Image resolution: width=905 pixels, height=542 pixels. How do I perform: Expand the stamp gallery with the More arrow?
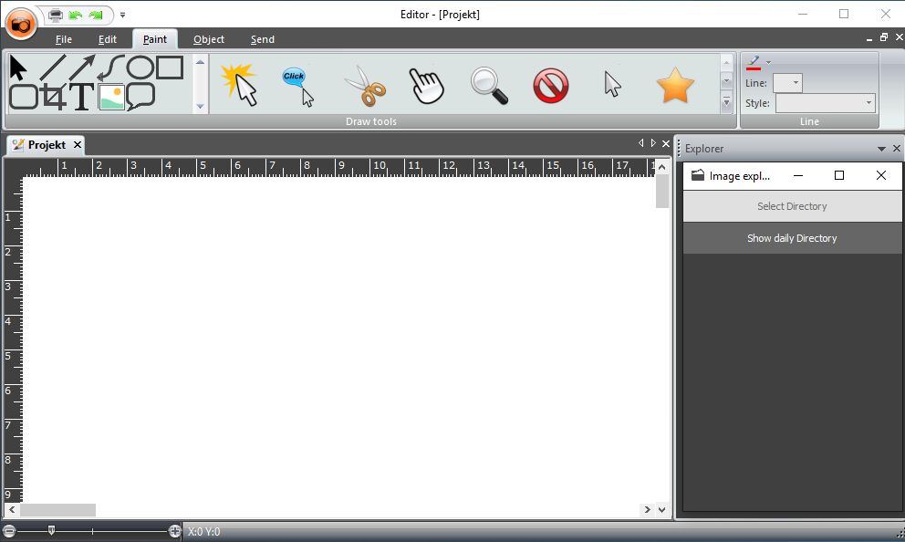[x=727, y=103]
